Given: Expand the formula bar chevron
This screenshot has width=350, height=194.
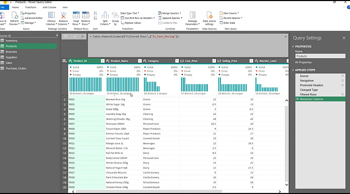Looking at the screenshot, I should (286, 37).
